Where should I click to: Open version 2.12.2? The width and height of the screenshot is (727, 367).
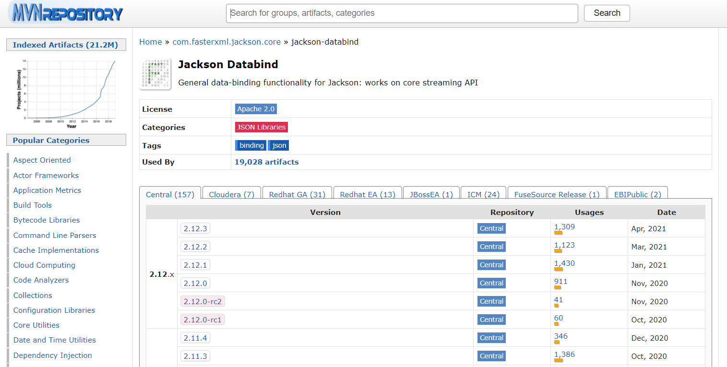[x=195, y=247]
